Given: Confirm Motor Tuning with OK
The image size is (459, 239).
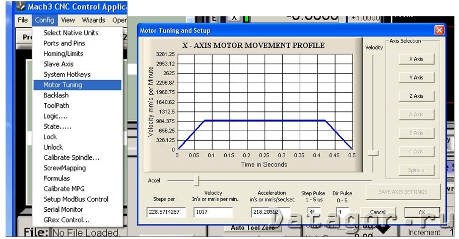Looking at the screenshot, I should (422, 212).
